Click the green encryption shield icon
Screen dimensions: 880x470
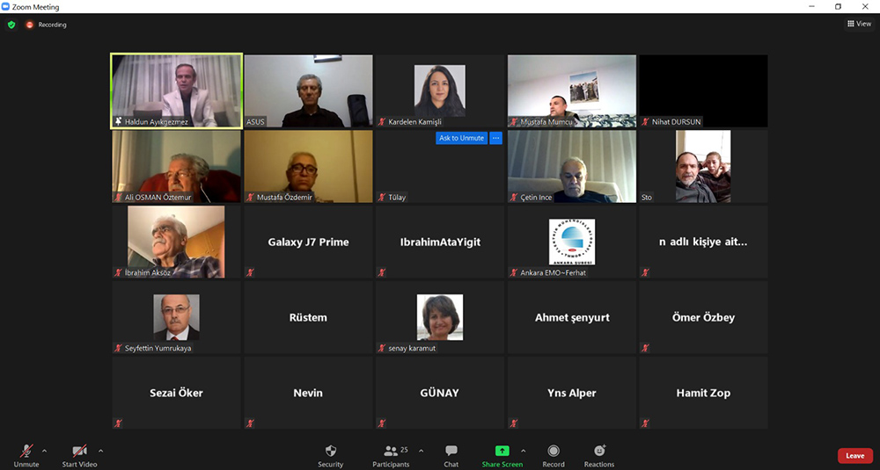click(x=11, y=25)
